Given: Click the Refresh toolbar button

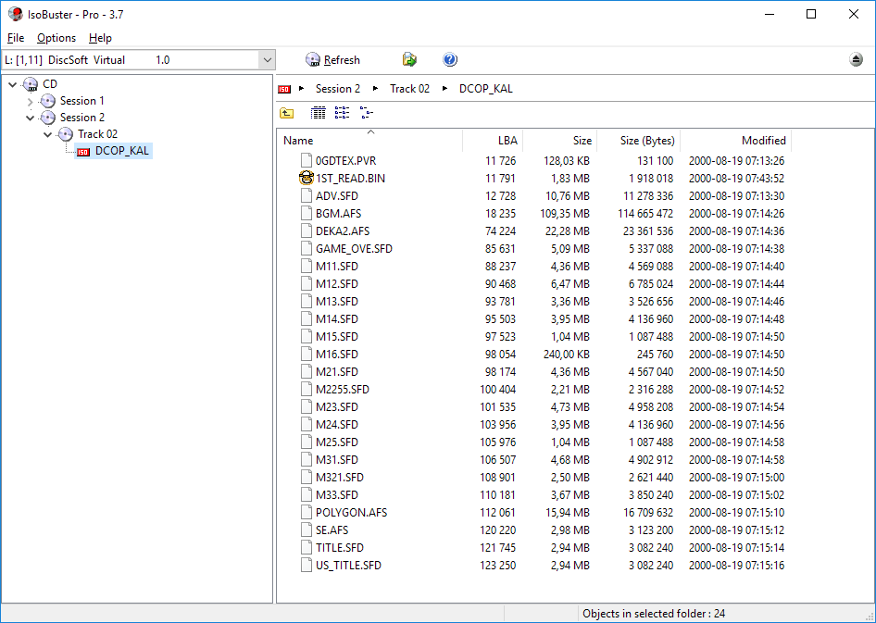Looking at the screenshot, I should pos(332,60).
